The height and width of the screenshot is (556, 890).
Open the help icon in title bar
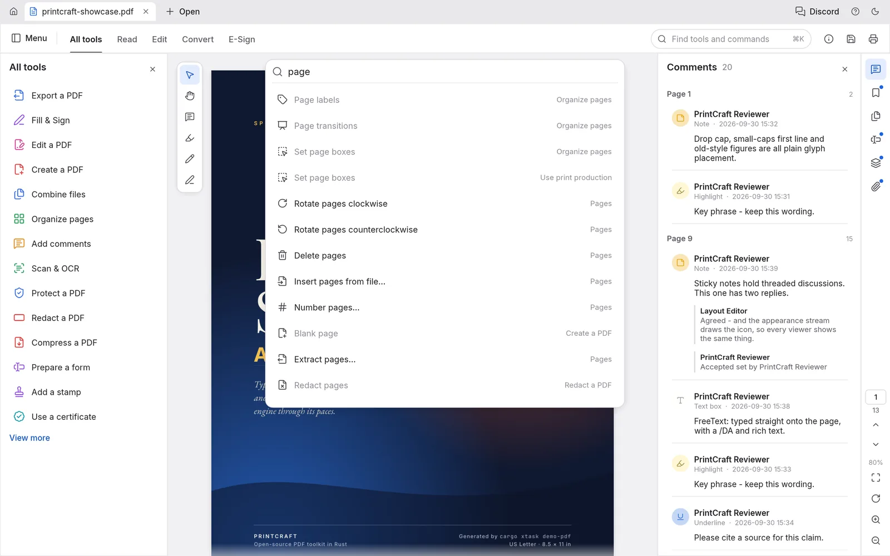pyautogui.click(x=856, y=11)
